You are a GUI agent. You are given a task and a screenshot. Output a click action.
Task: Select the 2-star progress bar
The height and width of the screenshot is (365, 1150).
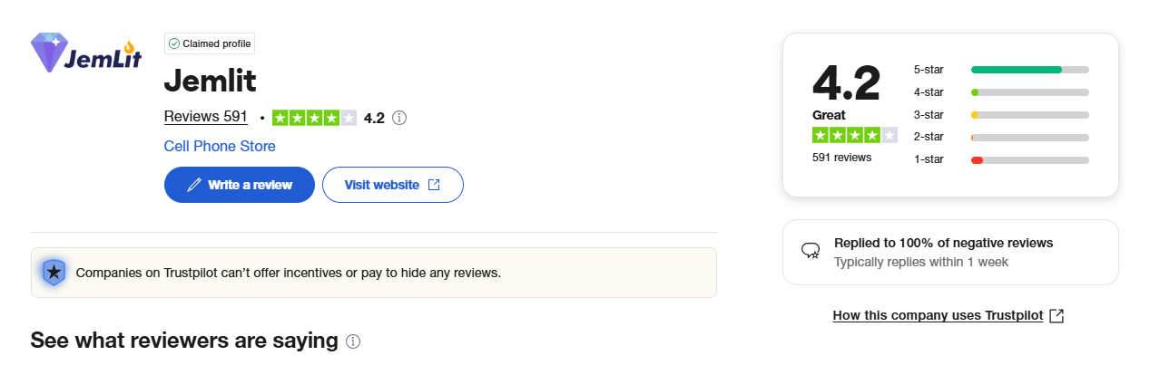point(1029,138)
